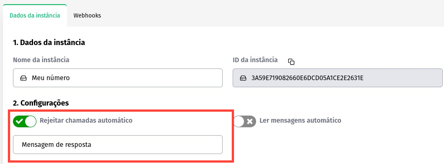Click the X mark on the gray toggle

[249, 121]
